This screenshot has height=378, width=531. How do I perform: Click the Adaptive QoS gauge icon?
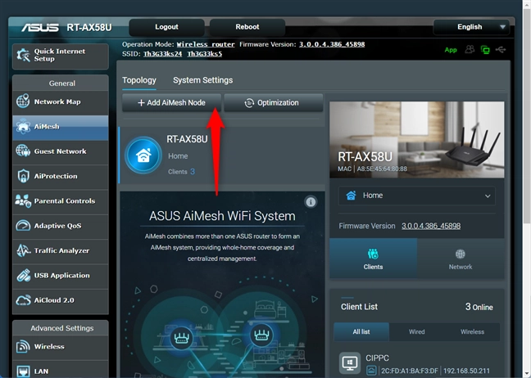(x=23, y=226)
